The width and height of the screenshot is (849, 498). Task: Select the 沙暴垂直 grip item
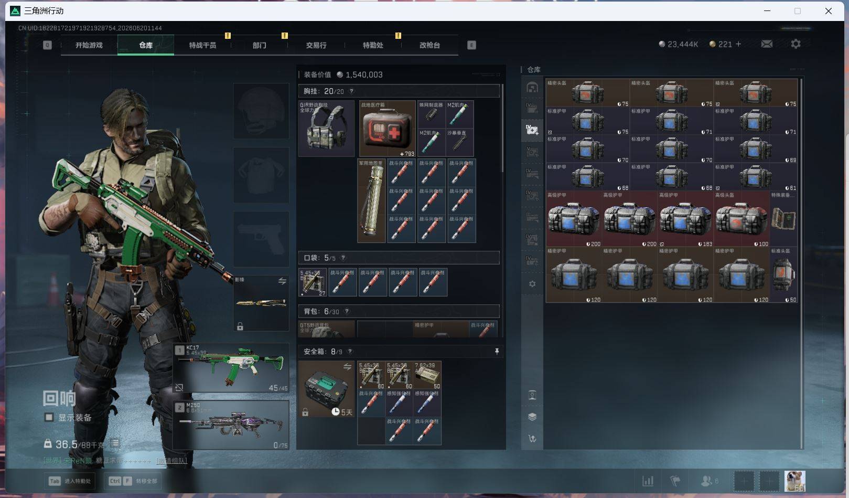pyautogui.click(x=459, y=143)
